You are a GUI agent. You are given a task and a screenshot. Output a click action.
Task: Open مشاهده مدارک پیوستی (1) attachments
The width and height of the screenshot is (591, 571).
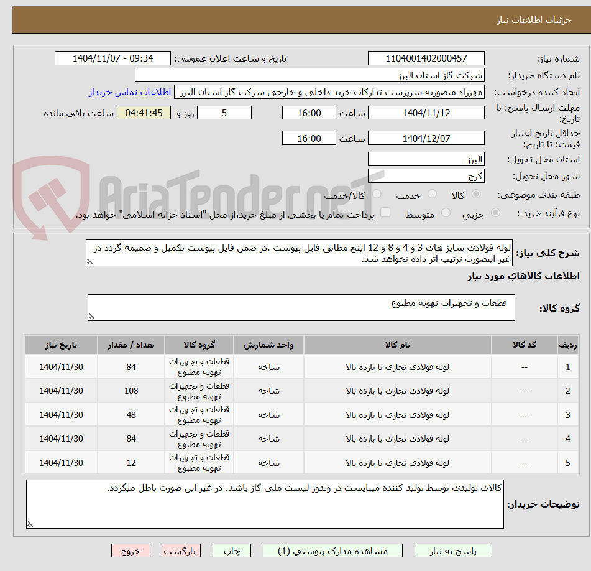tap(332, 551)
